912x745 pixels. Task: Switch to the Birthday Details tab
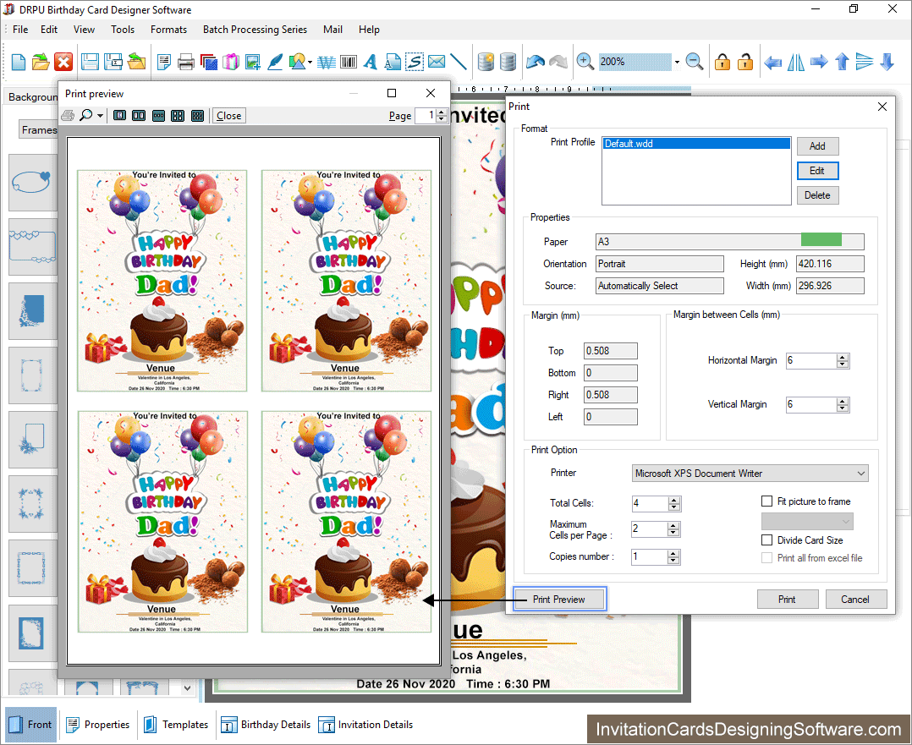click(266, 725)
